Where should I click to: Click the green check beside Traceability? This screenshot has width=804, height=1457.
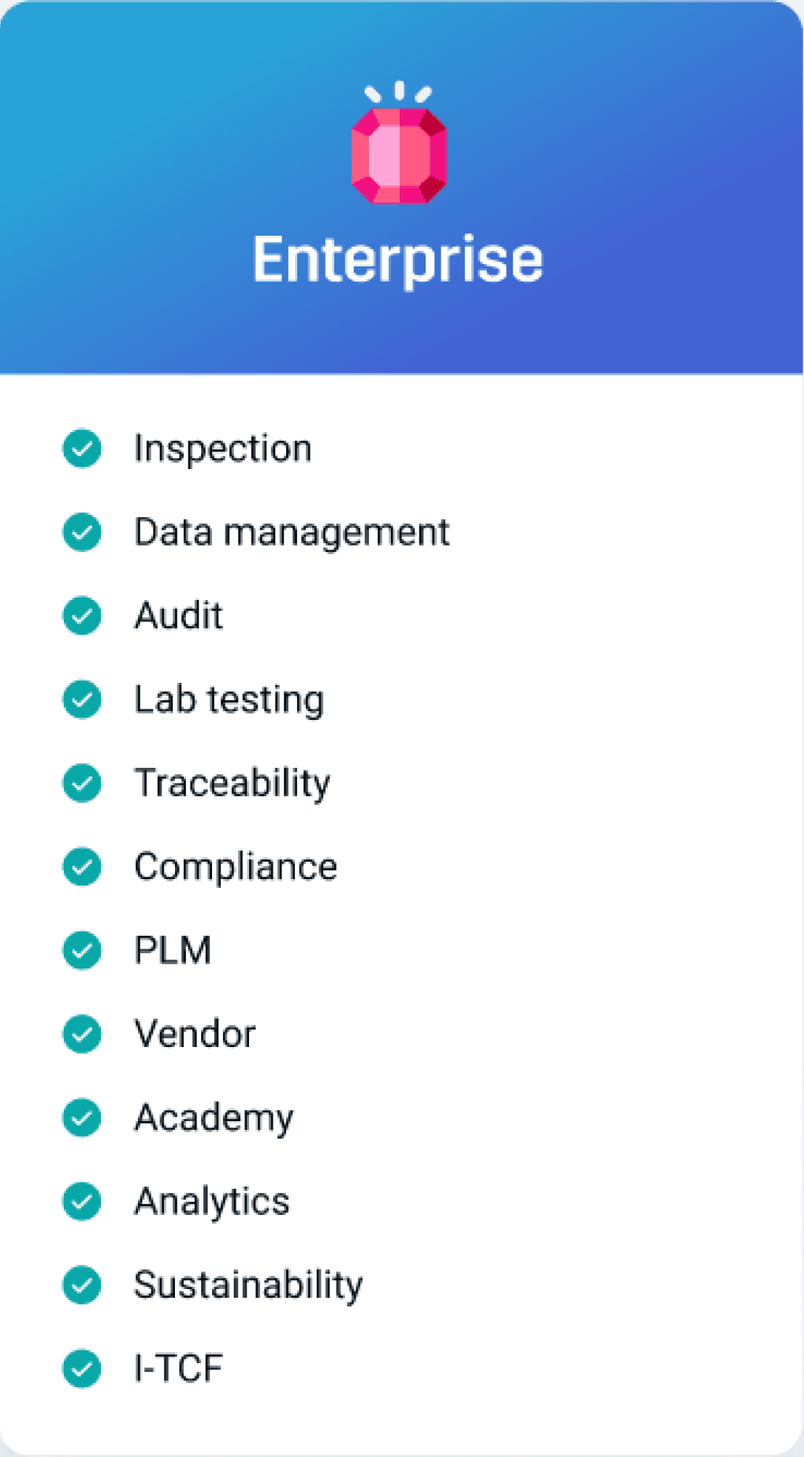pyautogui.click(x=82, y=783)
